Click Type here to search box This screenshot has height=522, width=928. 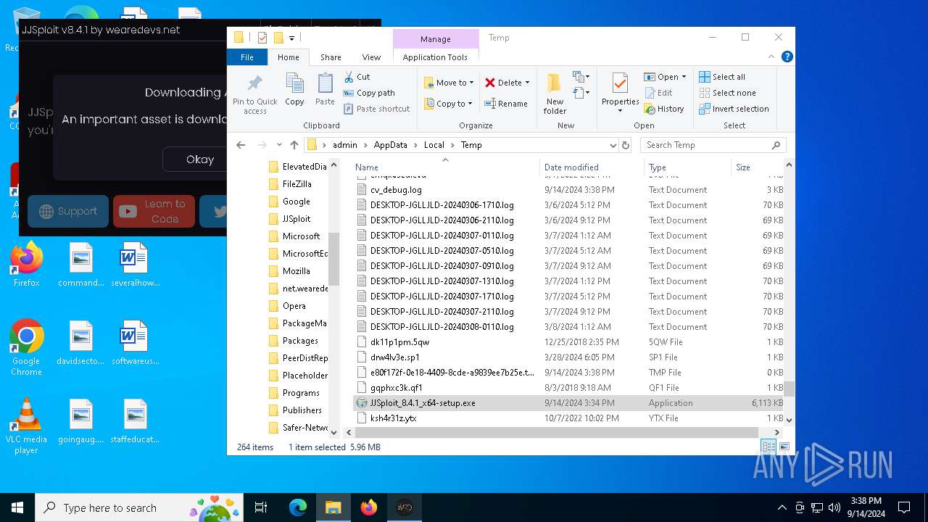[138, 507]
